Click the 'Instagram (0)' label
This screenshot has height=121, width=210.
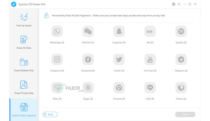coord(57,71)
